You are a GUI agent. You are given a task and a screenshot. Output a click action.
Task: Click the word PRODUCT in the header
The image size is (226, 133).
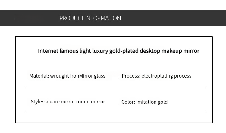tap(72, 18)
